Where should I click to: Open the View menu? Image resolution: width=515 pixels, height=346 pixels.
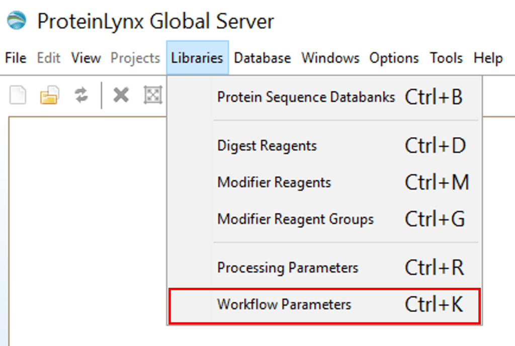[85, 58]
